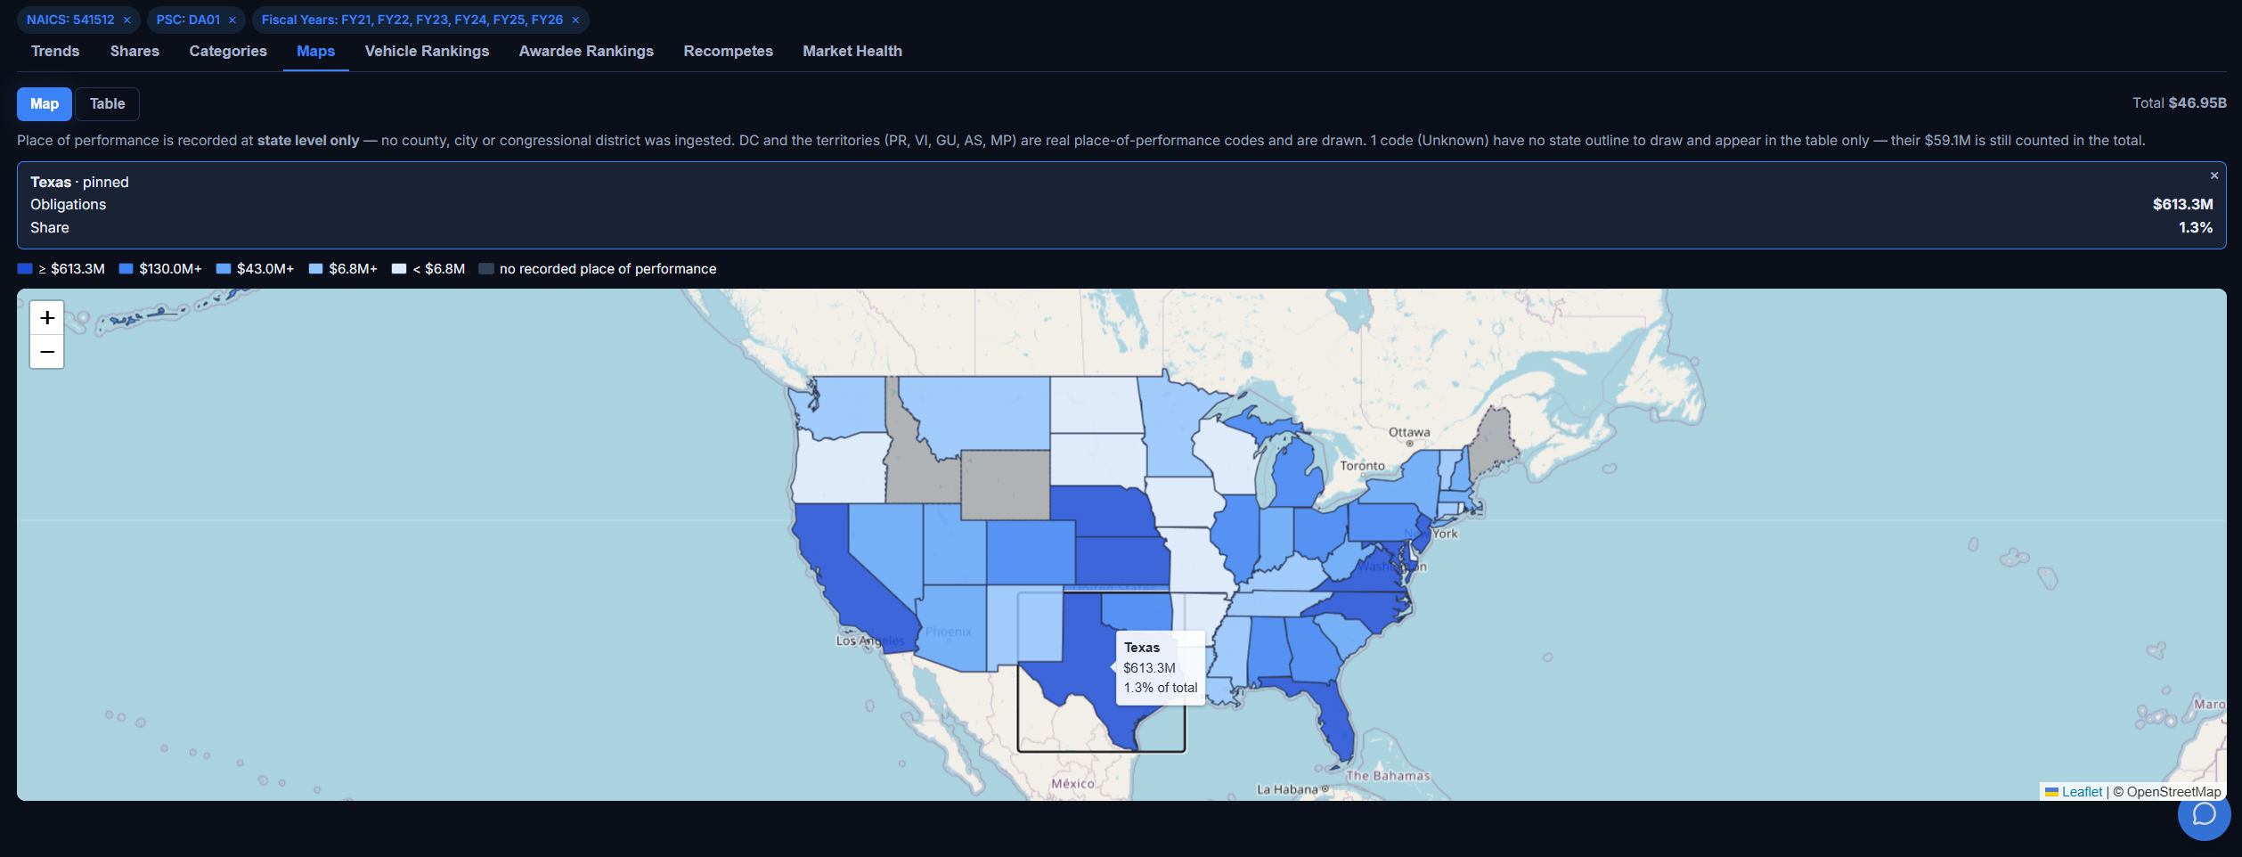Click the ≥ $613.3M legend swatch
The height and width of the screenshot is (857, 2242).
(x=25, y=268)
